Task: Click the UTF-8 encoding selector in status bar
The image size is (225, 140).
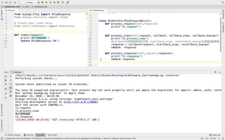Action: point(213,138)
